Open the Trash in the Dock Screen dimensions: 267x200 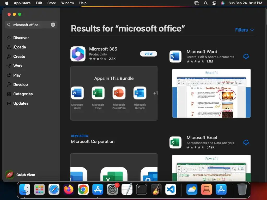coord(242,189)
